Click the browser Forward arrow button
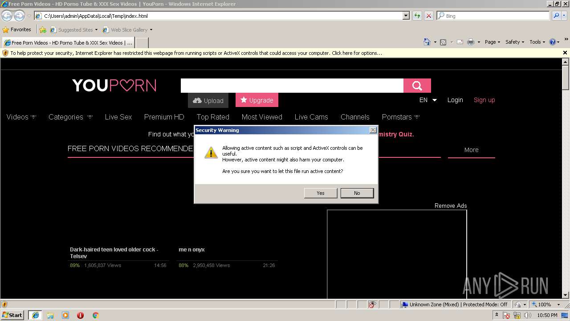Screen dimensions: 570x321 [19, 16]
